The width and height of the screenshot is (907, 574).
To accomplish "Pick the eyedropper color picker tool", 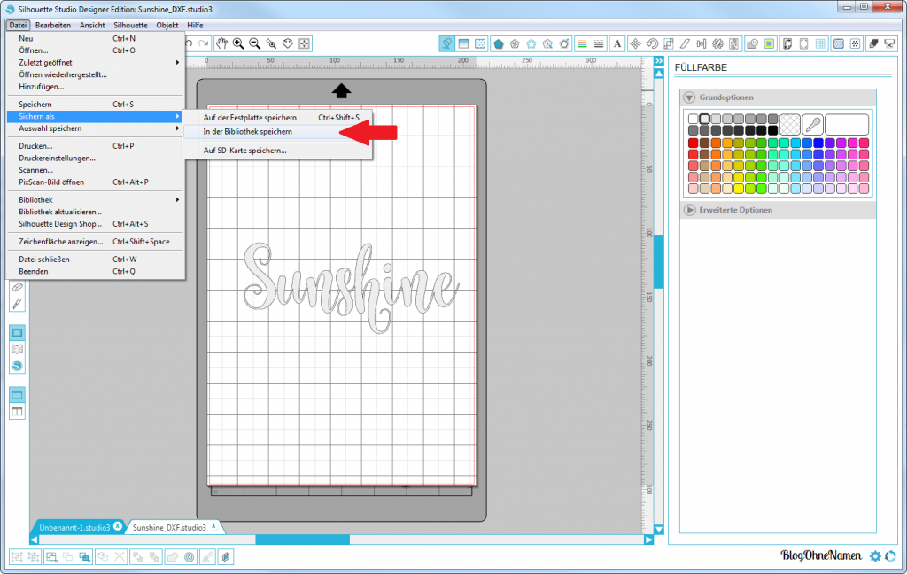I will pos(812,124).
